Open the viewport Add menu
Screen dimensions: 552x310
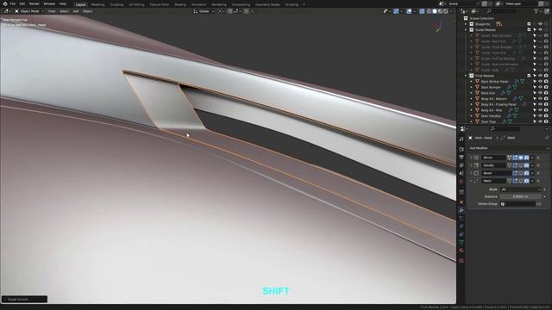[76, 11]
